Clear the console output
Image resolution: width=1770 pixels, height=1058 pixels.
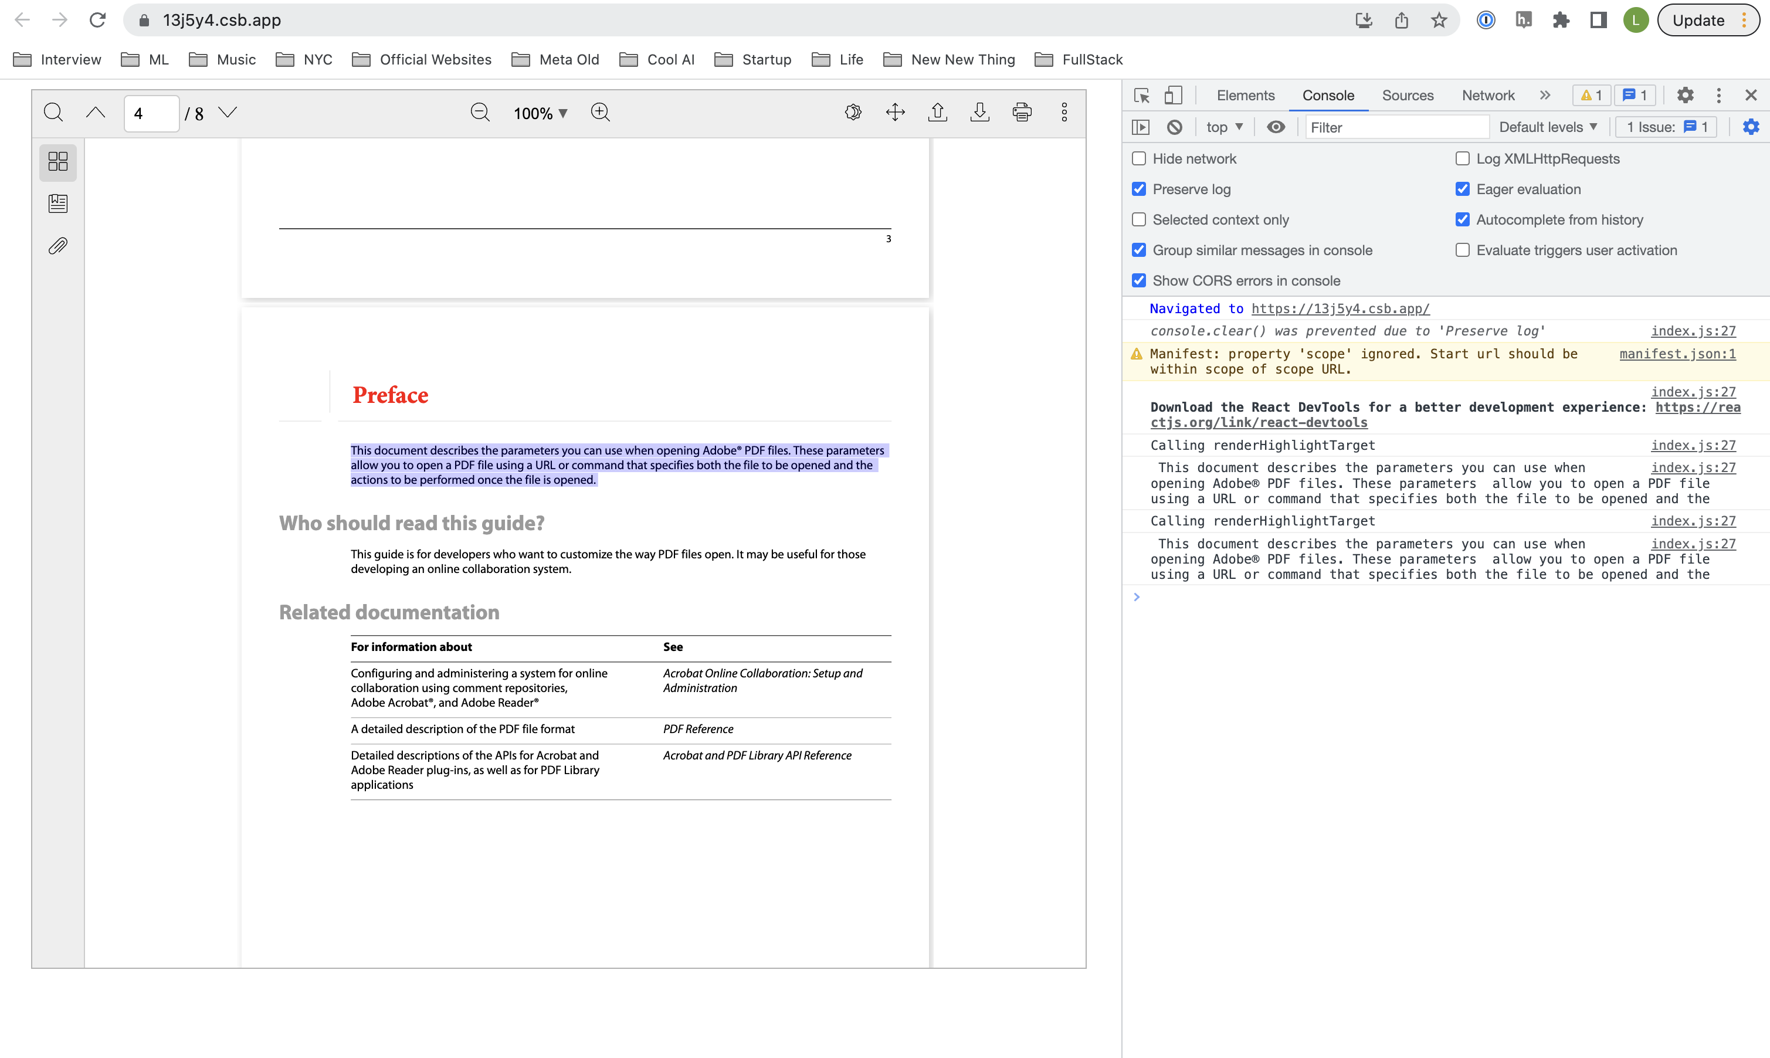click(1174, 127)
